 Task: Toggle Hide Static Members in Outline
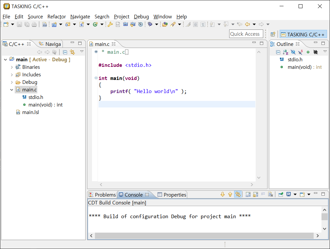(301, 52)
